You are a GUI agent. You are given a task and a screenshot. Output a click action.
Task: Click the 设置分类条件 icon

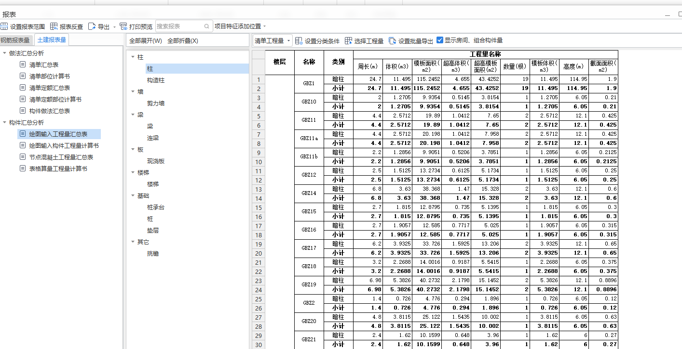tap(299, 41)
